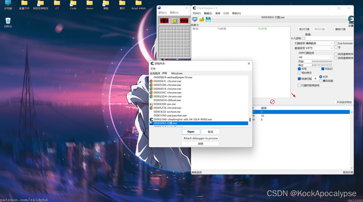
Task: Click the save floppy disk icon in Cheat Engine
Action: point(208,19)
